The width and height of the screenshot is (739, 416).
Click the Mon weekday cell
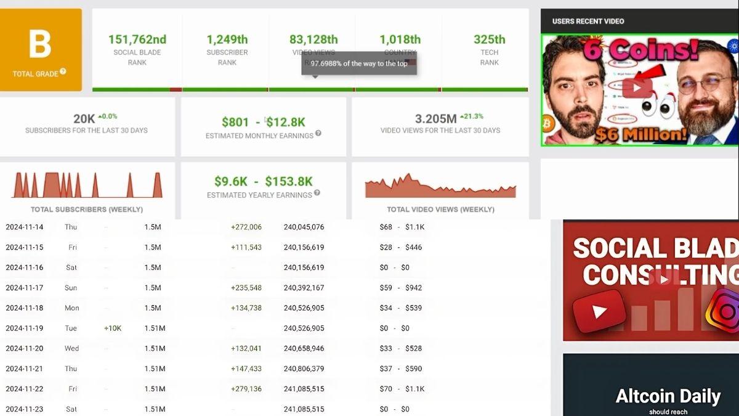(x=71, y=308)
